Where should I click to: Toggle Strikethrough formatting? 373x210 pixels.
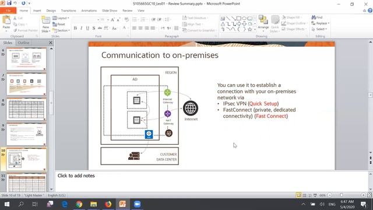click(x=100, y=28)
